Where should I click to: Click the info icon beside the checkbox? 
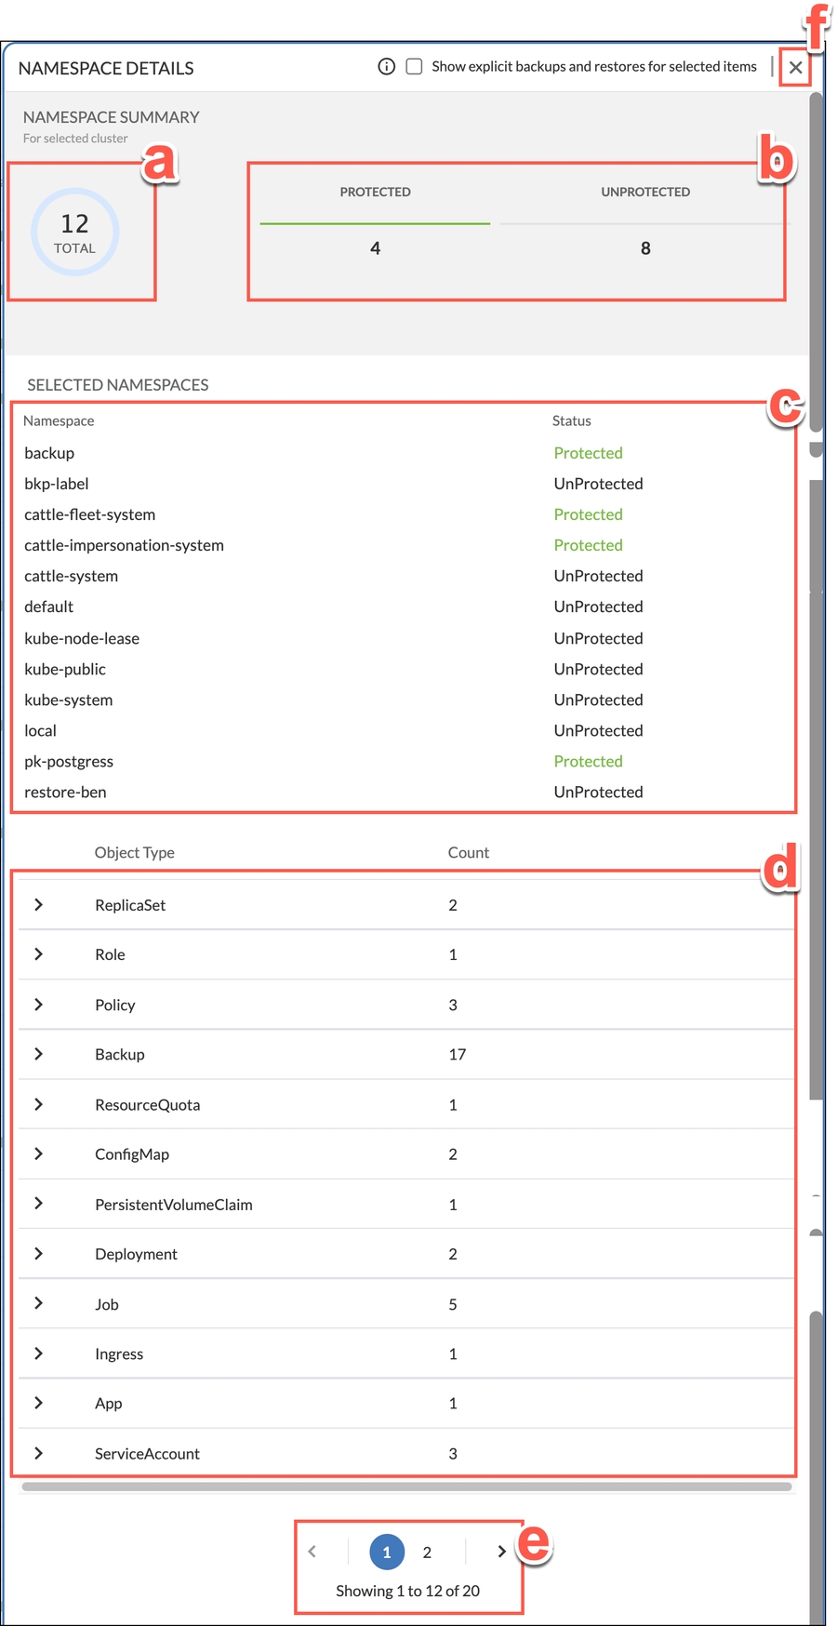(x=387, y=67)
